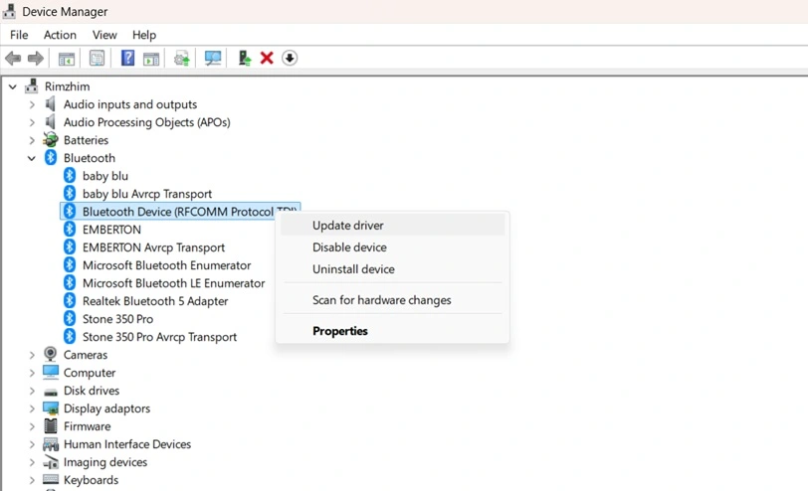Image resolution: width=808 pixels, height=491 pixels.
Task: Click the Update driver toolbar icon with gear
Action: coord(181,59)
